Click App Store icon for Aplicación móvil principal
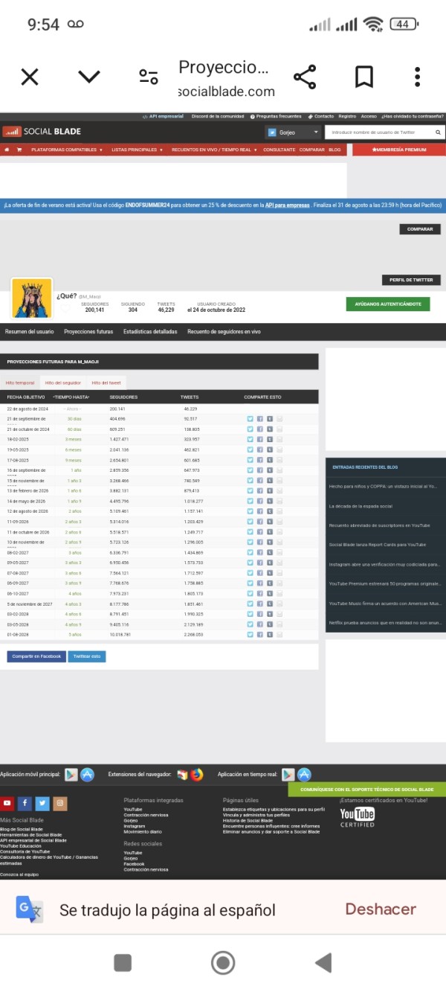This screenshot has height=992, width=446. pos(88,775)
